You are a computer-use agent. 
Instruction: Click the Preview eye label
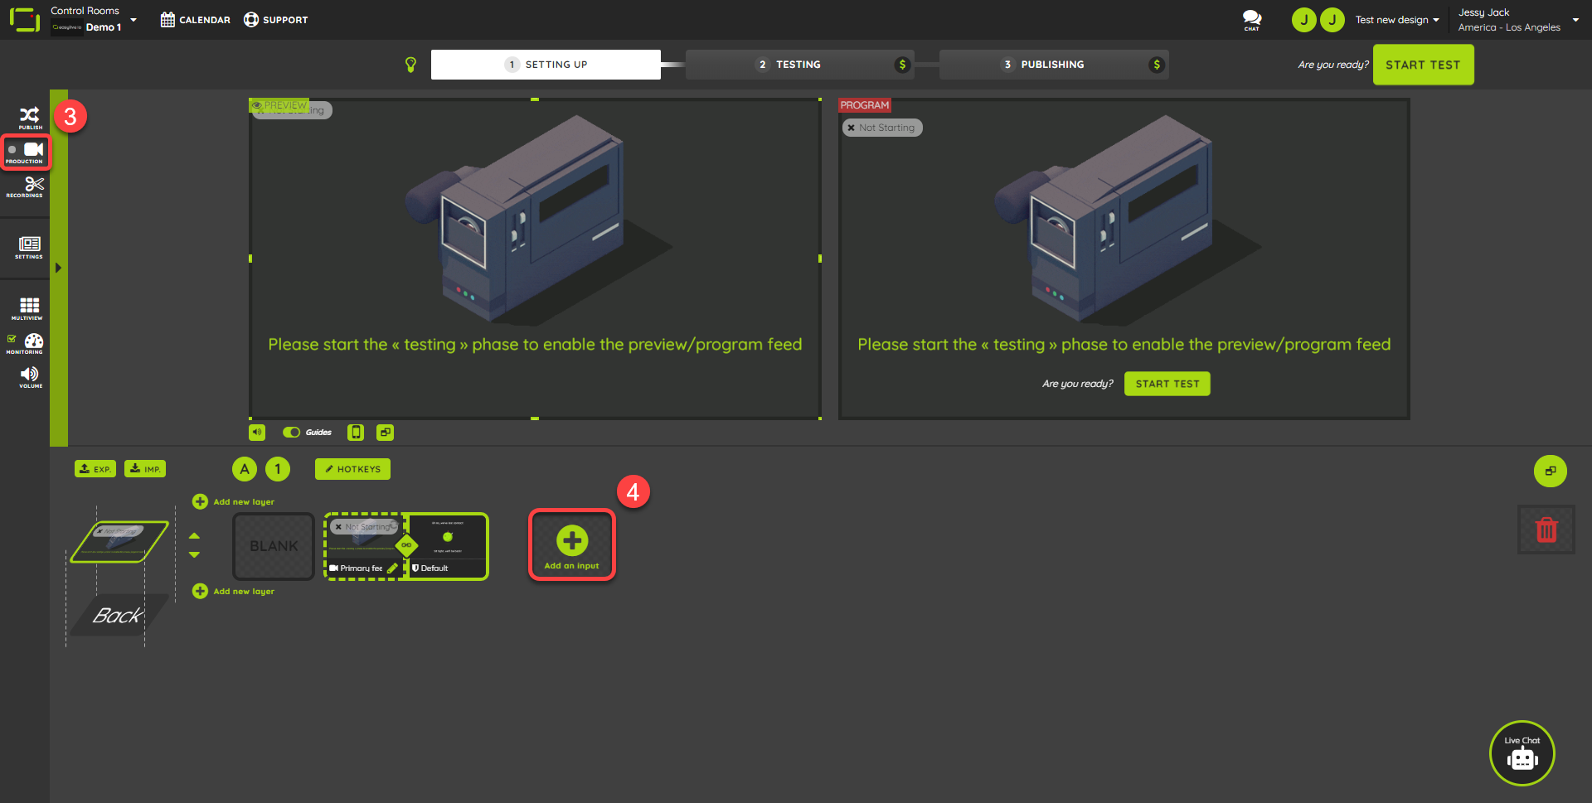coord(279,105)
